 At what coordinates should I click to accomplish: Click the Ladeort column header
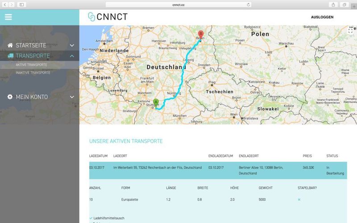120,156
